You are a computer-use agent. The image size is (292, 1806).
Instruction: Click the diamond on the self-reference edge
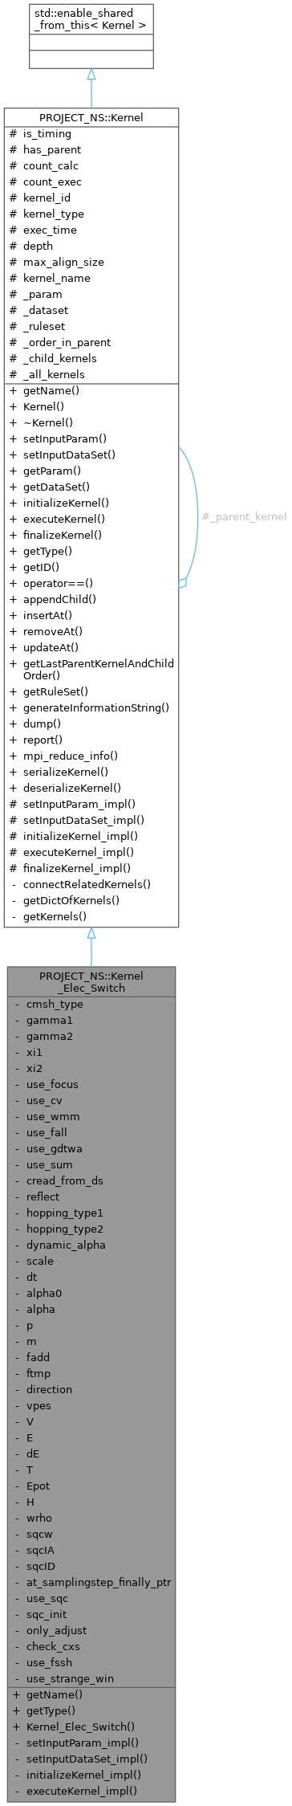tap(183, 583)
